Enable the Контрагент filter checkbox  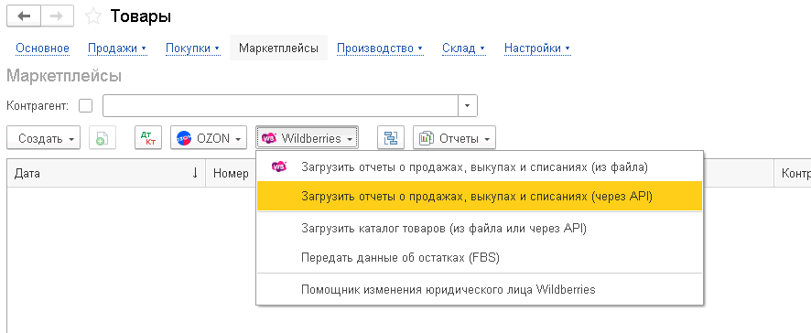(x=85, y=106)
